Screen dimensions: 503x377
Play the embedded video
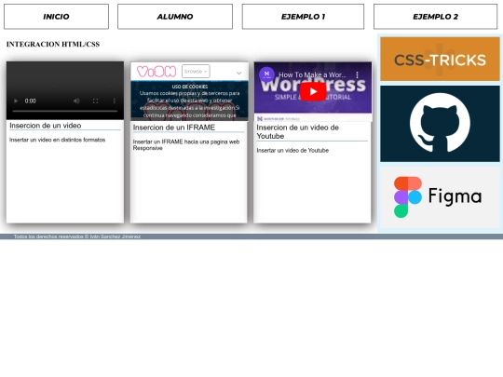click(16, 101)
